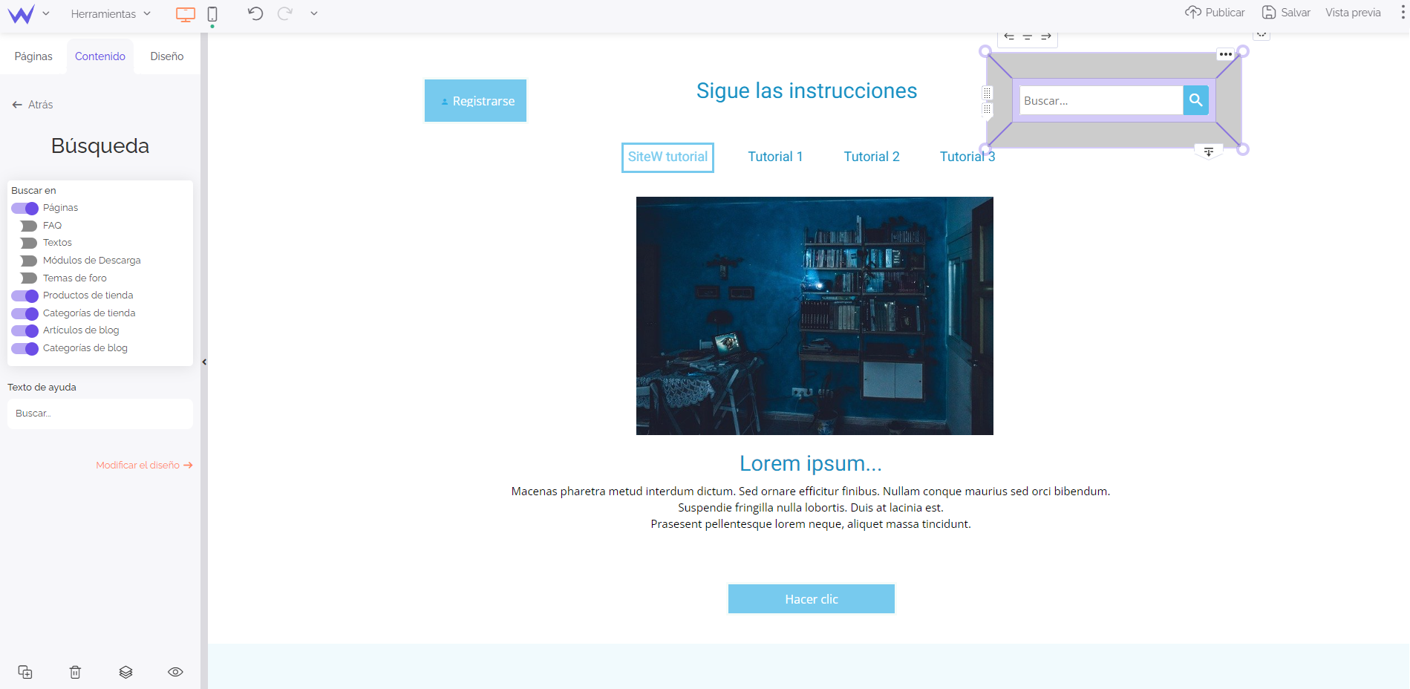This screenshot has width=1410, height=689.
Task: Edit the Texto de ayuda field
Action: (x=100, y=414)
